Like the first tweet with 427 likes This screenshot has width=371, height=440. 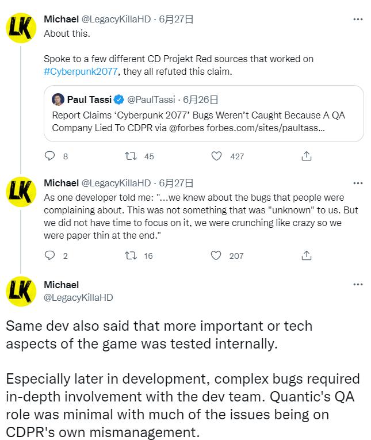[x=217, y=156]
